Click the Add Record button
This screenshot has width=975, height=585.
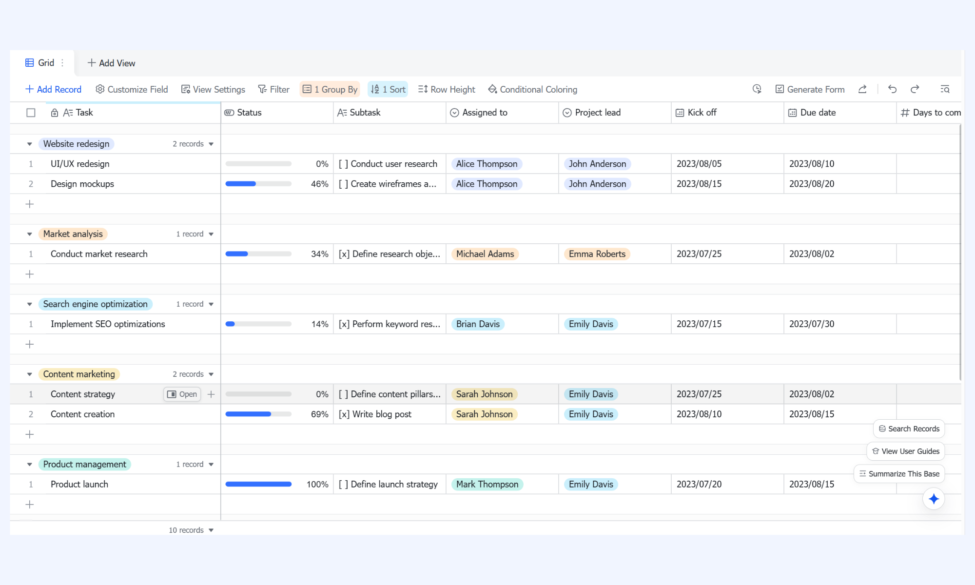(53, 89)
